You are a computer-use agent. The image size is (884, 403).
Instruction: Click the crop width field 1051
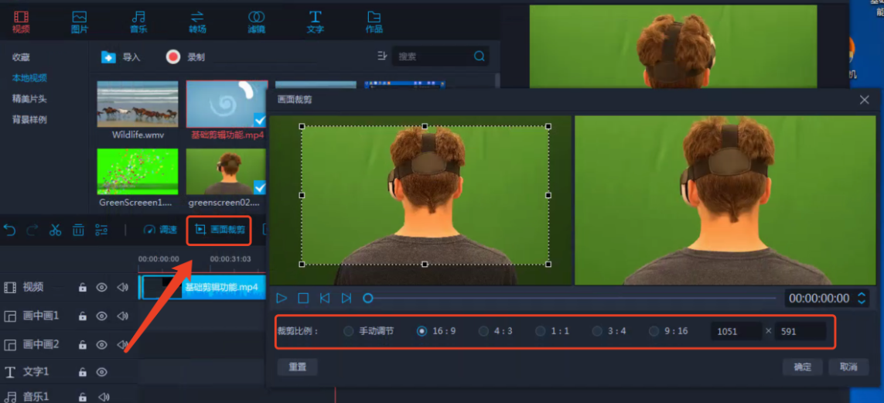pos(736,331)
